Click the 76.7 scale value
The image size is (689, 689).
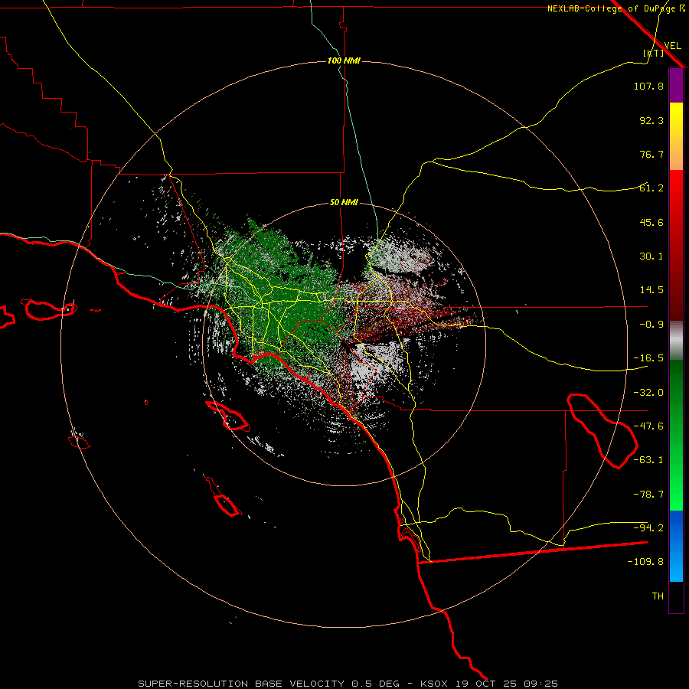651,154
